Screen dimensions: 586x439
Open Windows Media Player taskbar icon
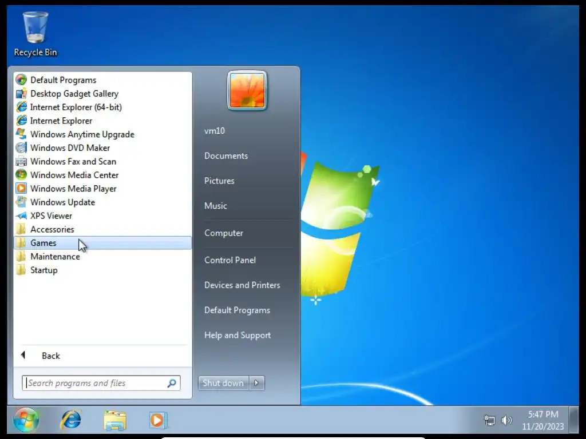point(158,420)
